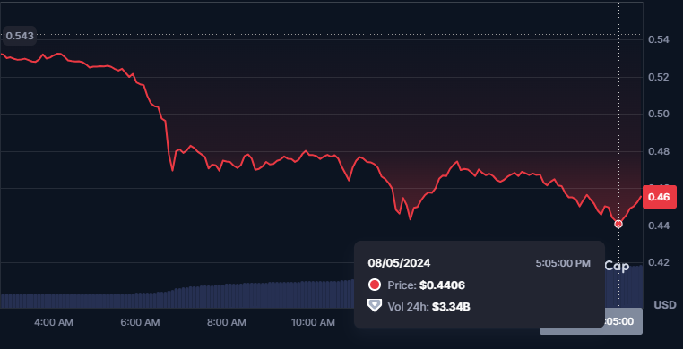Screen dimensions: 683x349
Task: Click the 6:00 AM time axis label
Action: point(140,322)
